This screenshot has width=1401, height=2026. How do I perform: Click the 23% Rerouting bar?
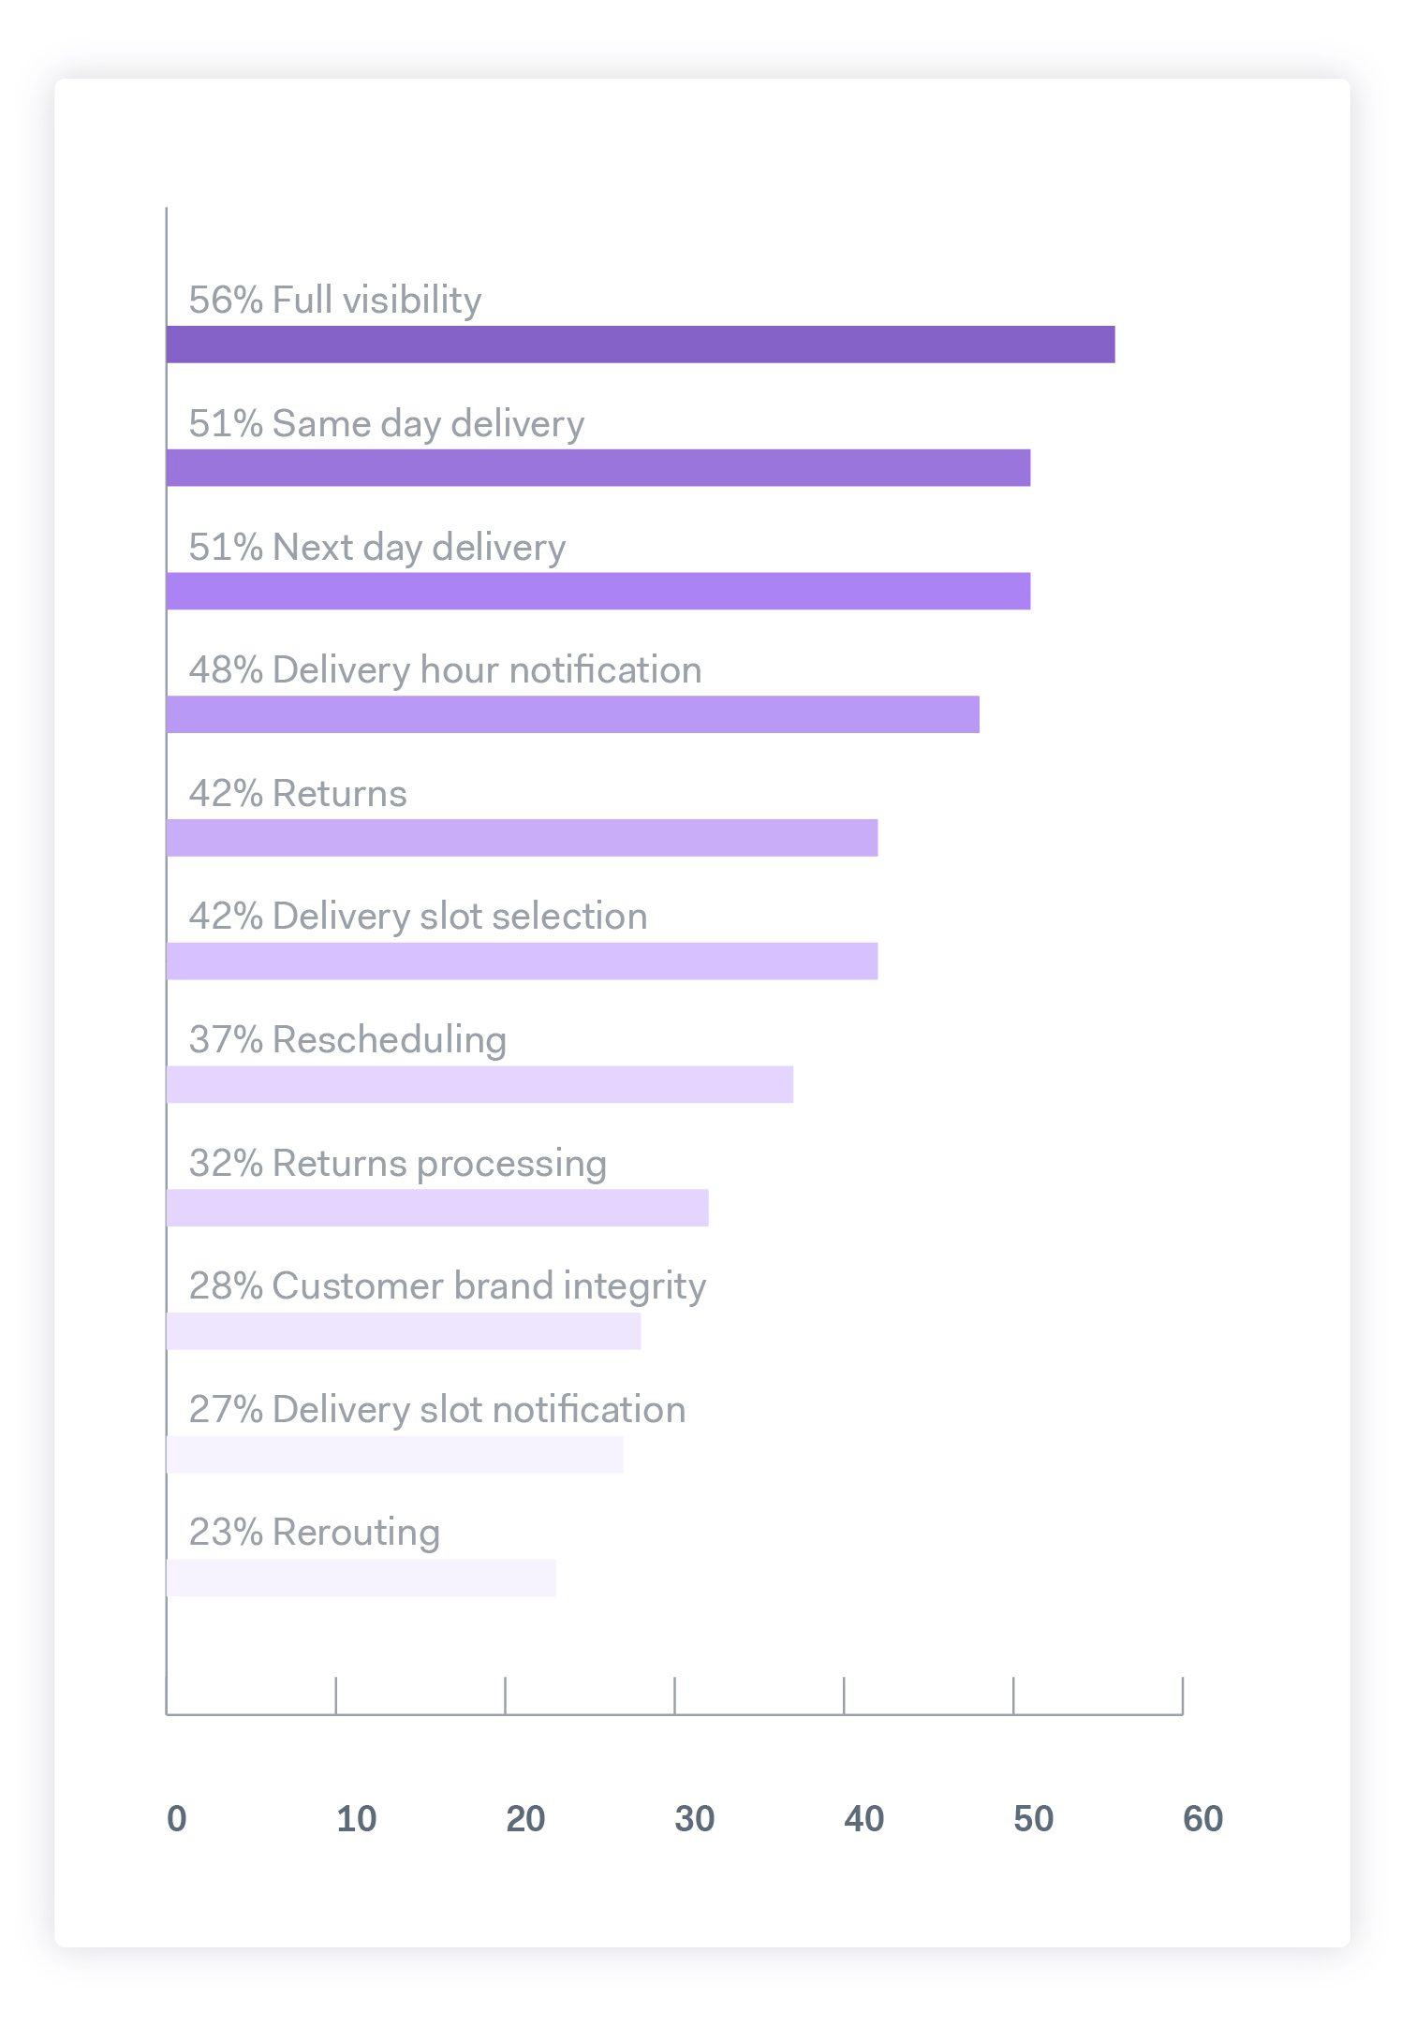tap(361, 1578)
